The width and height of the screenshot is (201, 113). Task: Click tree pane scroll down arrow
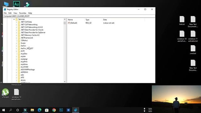65,82
